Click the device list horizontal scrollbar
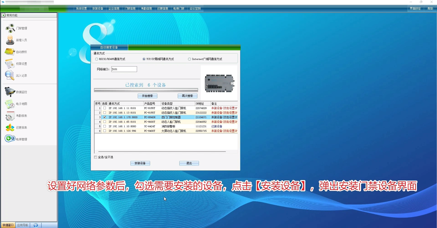This screenshot has width=437, height=228. coord(162,151)
